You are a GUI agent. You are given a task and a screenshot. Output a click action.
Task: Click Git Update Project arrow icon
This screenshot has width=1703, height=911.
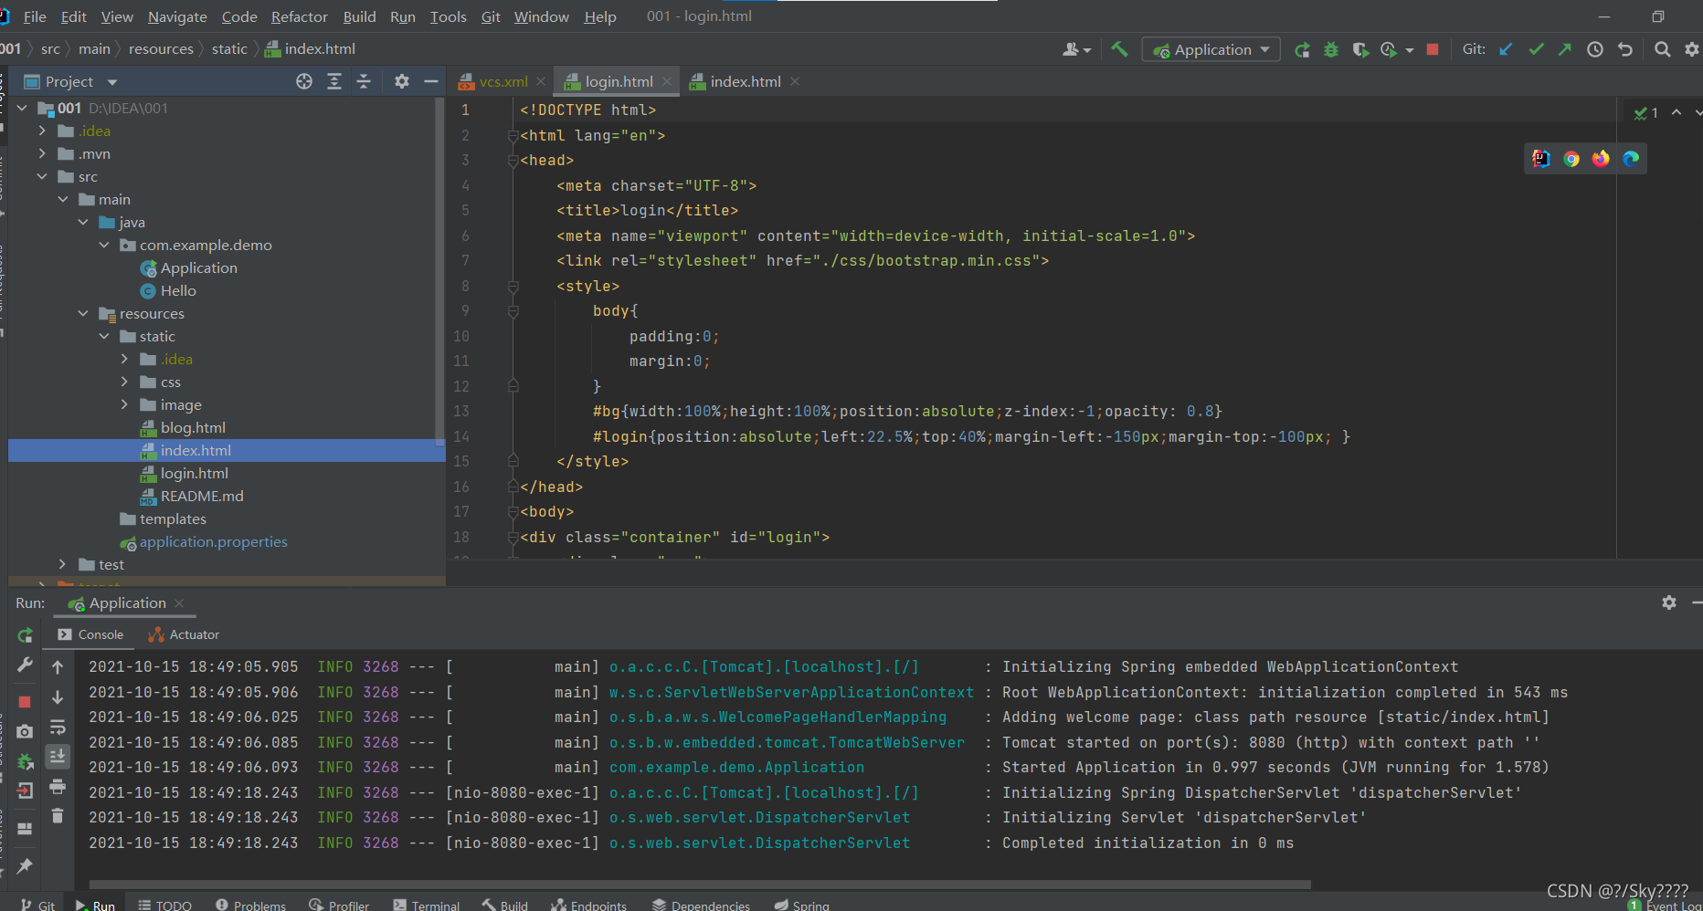click(x=1506, y=49)
